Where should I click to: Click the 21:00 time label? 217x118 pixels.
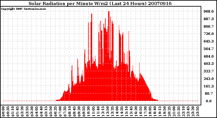(174, 112)
